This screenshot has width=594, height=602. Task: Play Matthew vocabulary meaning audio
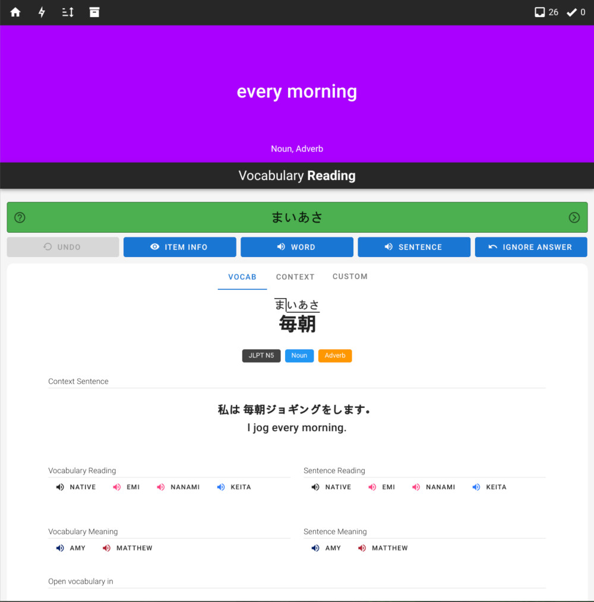(x=128, y=548)
